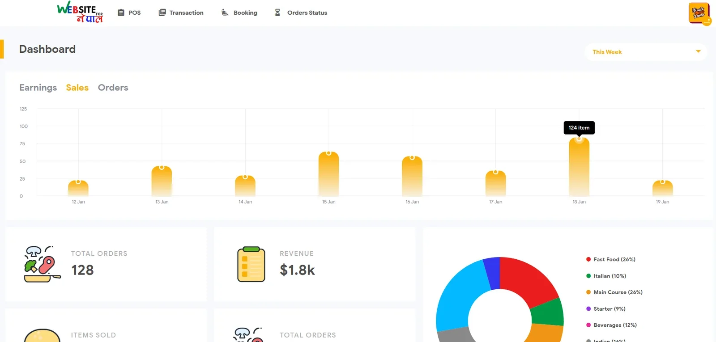Toggle Fast Food (26%) legend entry
Viewport: 716px width, 342px height.
click(x=610, y=259)
